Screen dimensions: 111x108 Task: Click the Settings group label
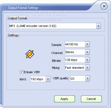[x=13, y=35]
